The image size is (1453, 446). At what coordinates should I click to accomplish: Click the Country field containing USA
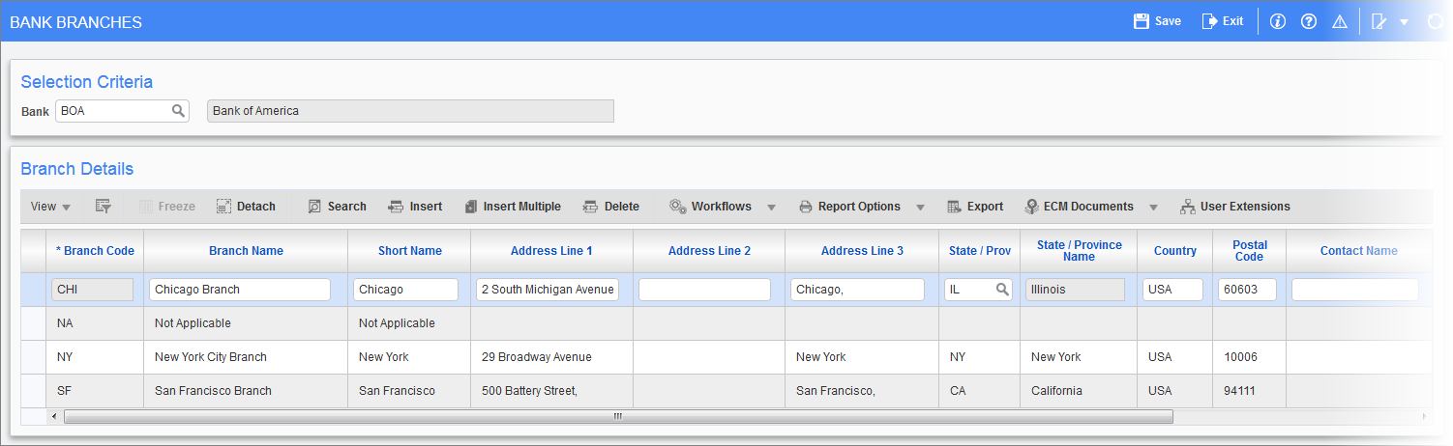coord(1172,290)
